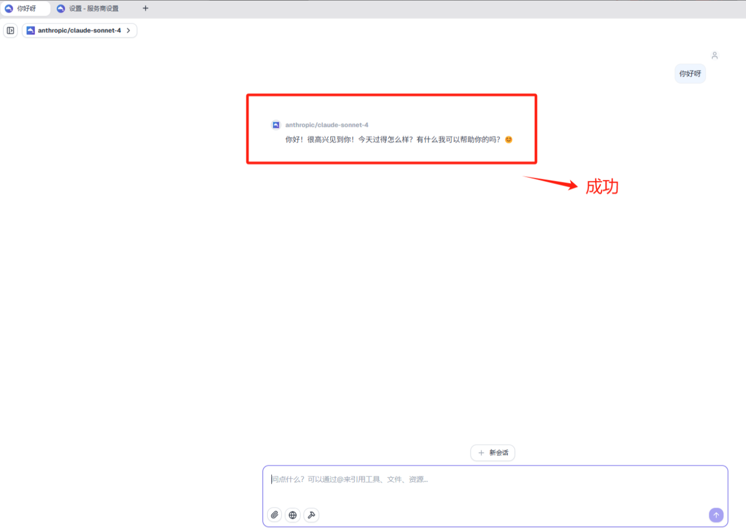Click the 你好呀 tab's app icon
746x528 pixels.
pos(9,9)
